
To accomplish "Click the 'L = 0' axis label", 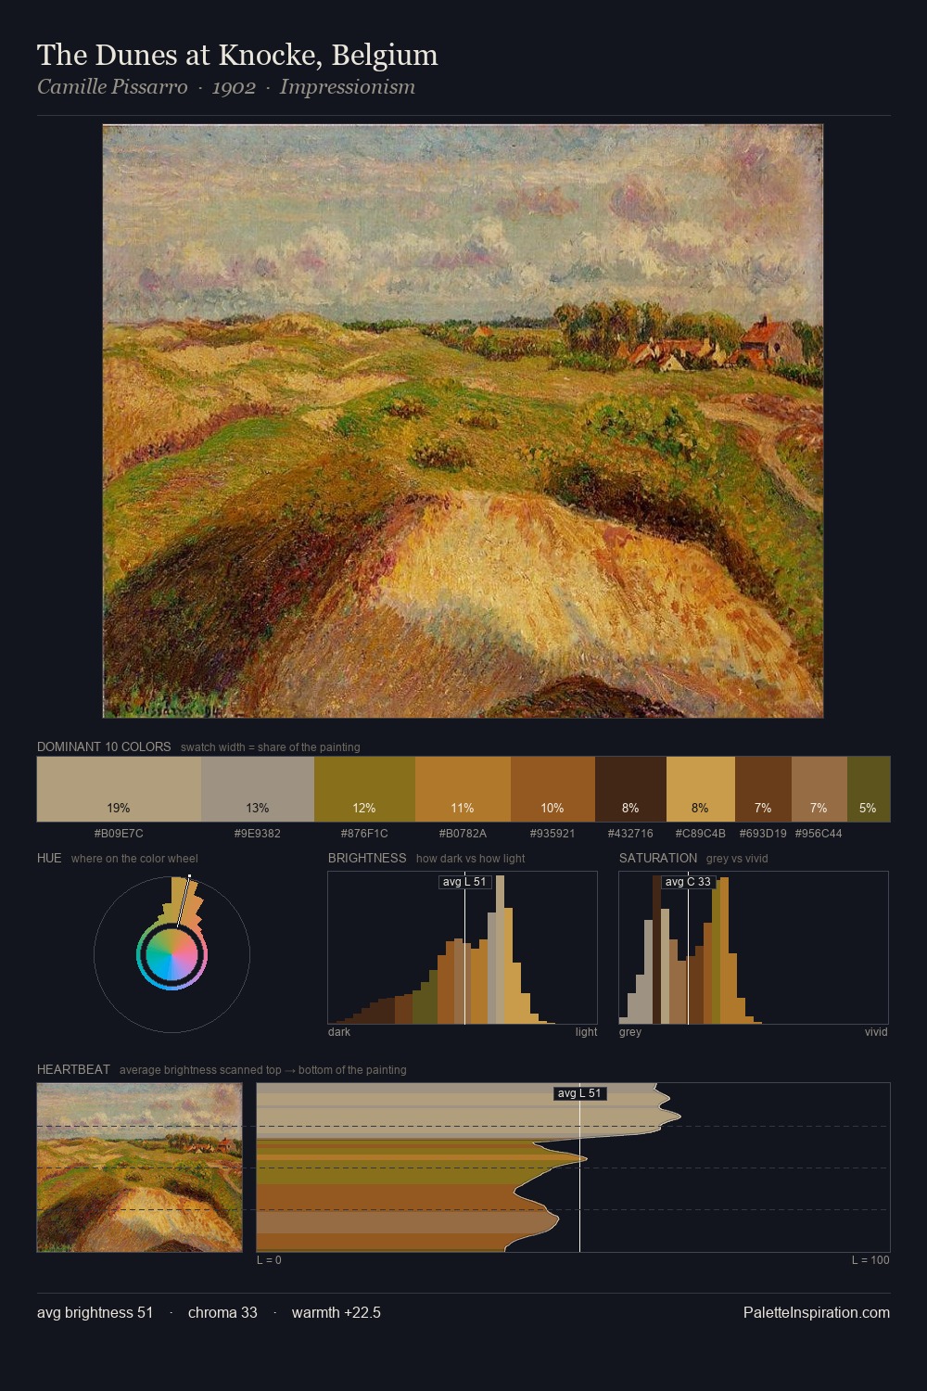I will pos(269,1260).
